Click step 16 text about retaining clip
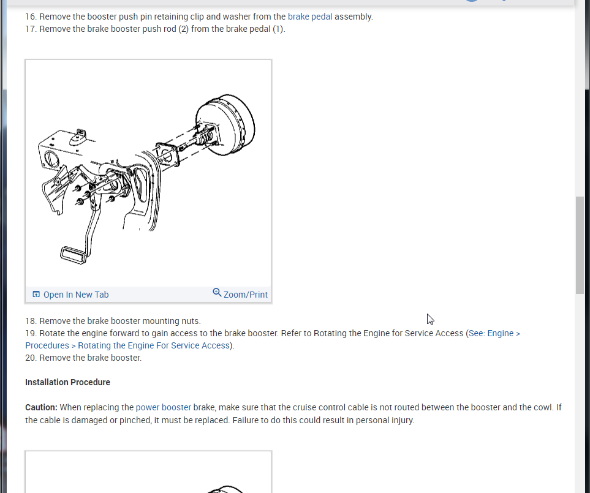Image resolution: width=590 pixels, height=493 pixels. coord(199,17)
